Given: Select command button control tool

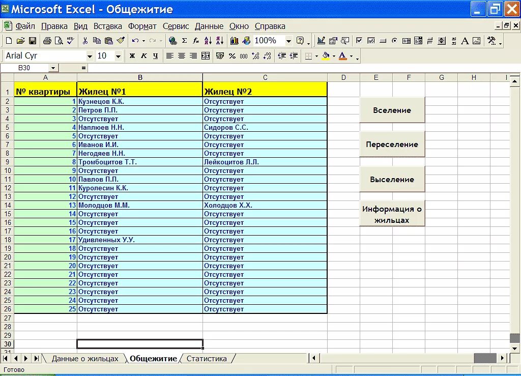Looking at the screenshot, I should (383, 41).
